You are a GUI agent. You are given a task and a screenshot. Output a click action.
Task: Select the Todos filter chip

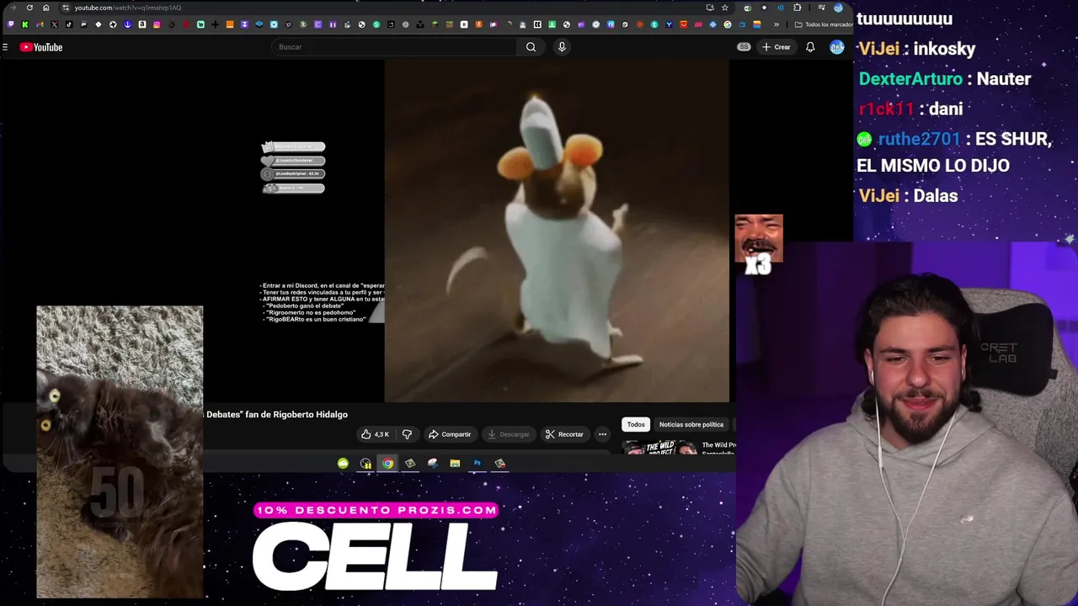[636, 424]
